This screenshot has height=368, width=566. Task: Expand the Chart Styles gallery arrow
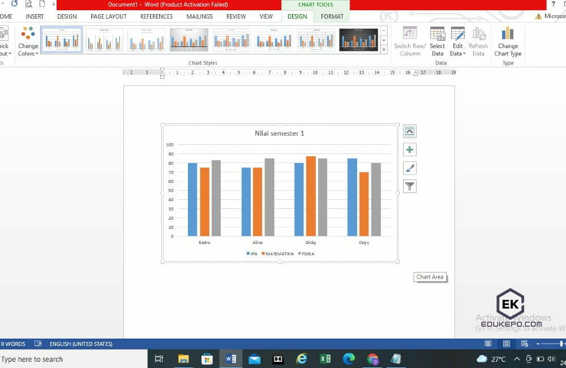384,50
